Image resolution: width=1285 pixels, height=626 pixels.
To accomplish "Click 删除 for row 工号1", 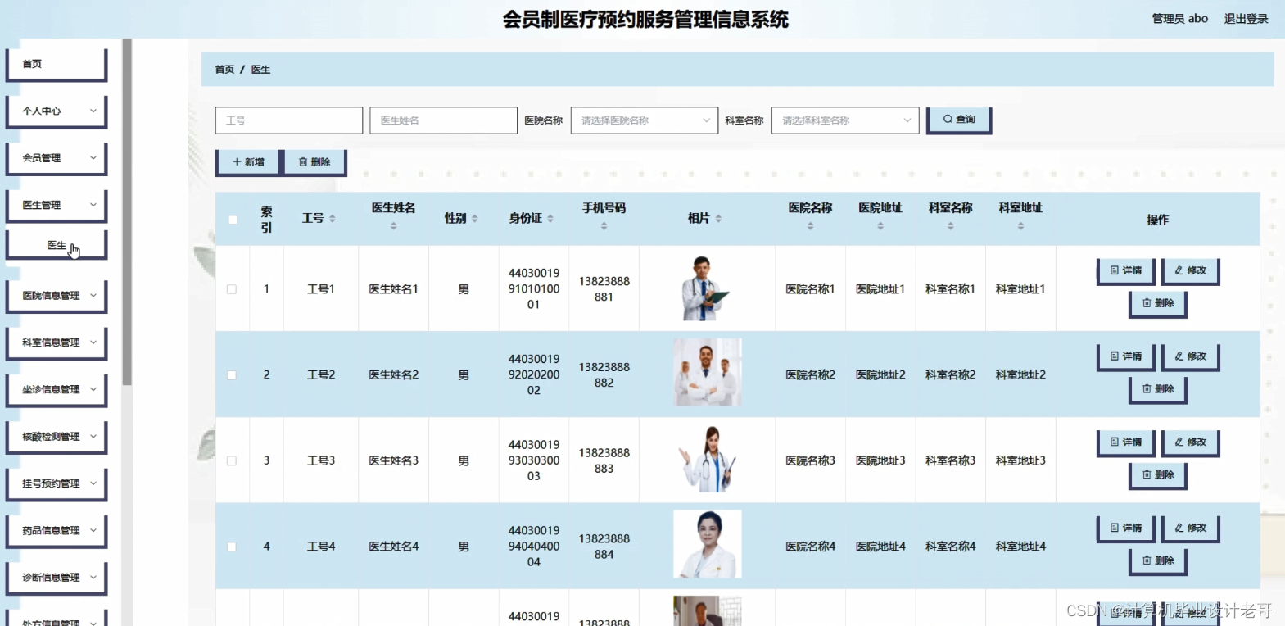I will (x=1158, y=303).
